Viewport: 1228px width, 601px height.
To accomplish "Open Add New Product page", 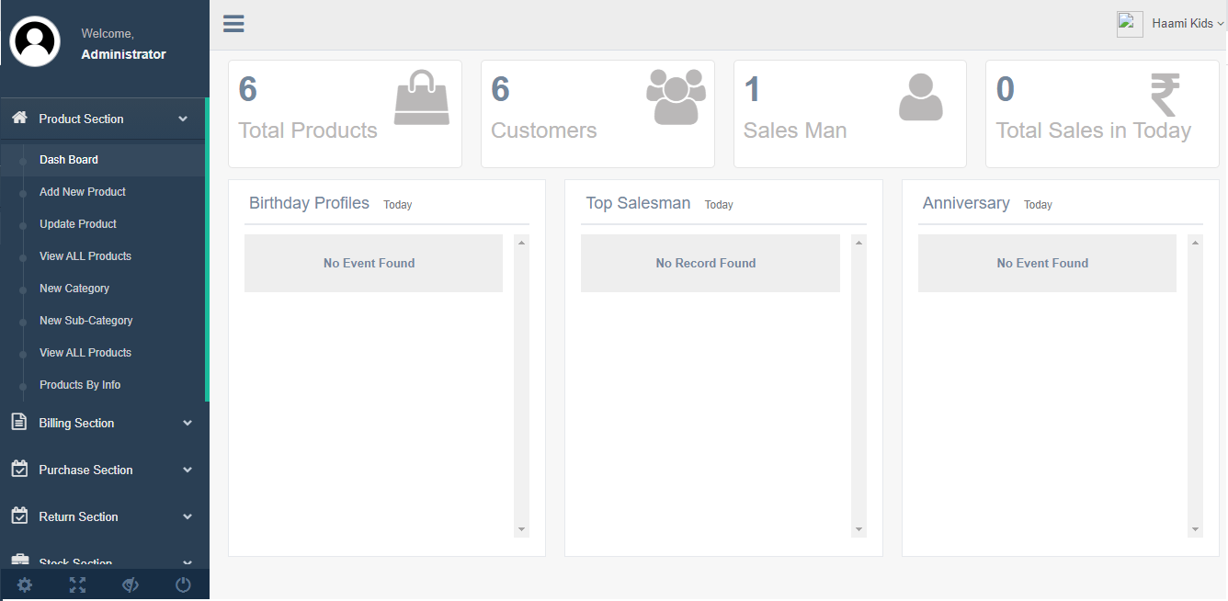I will point(83,192).
